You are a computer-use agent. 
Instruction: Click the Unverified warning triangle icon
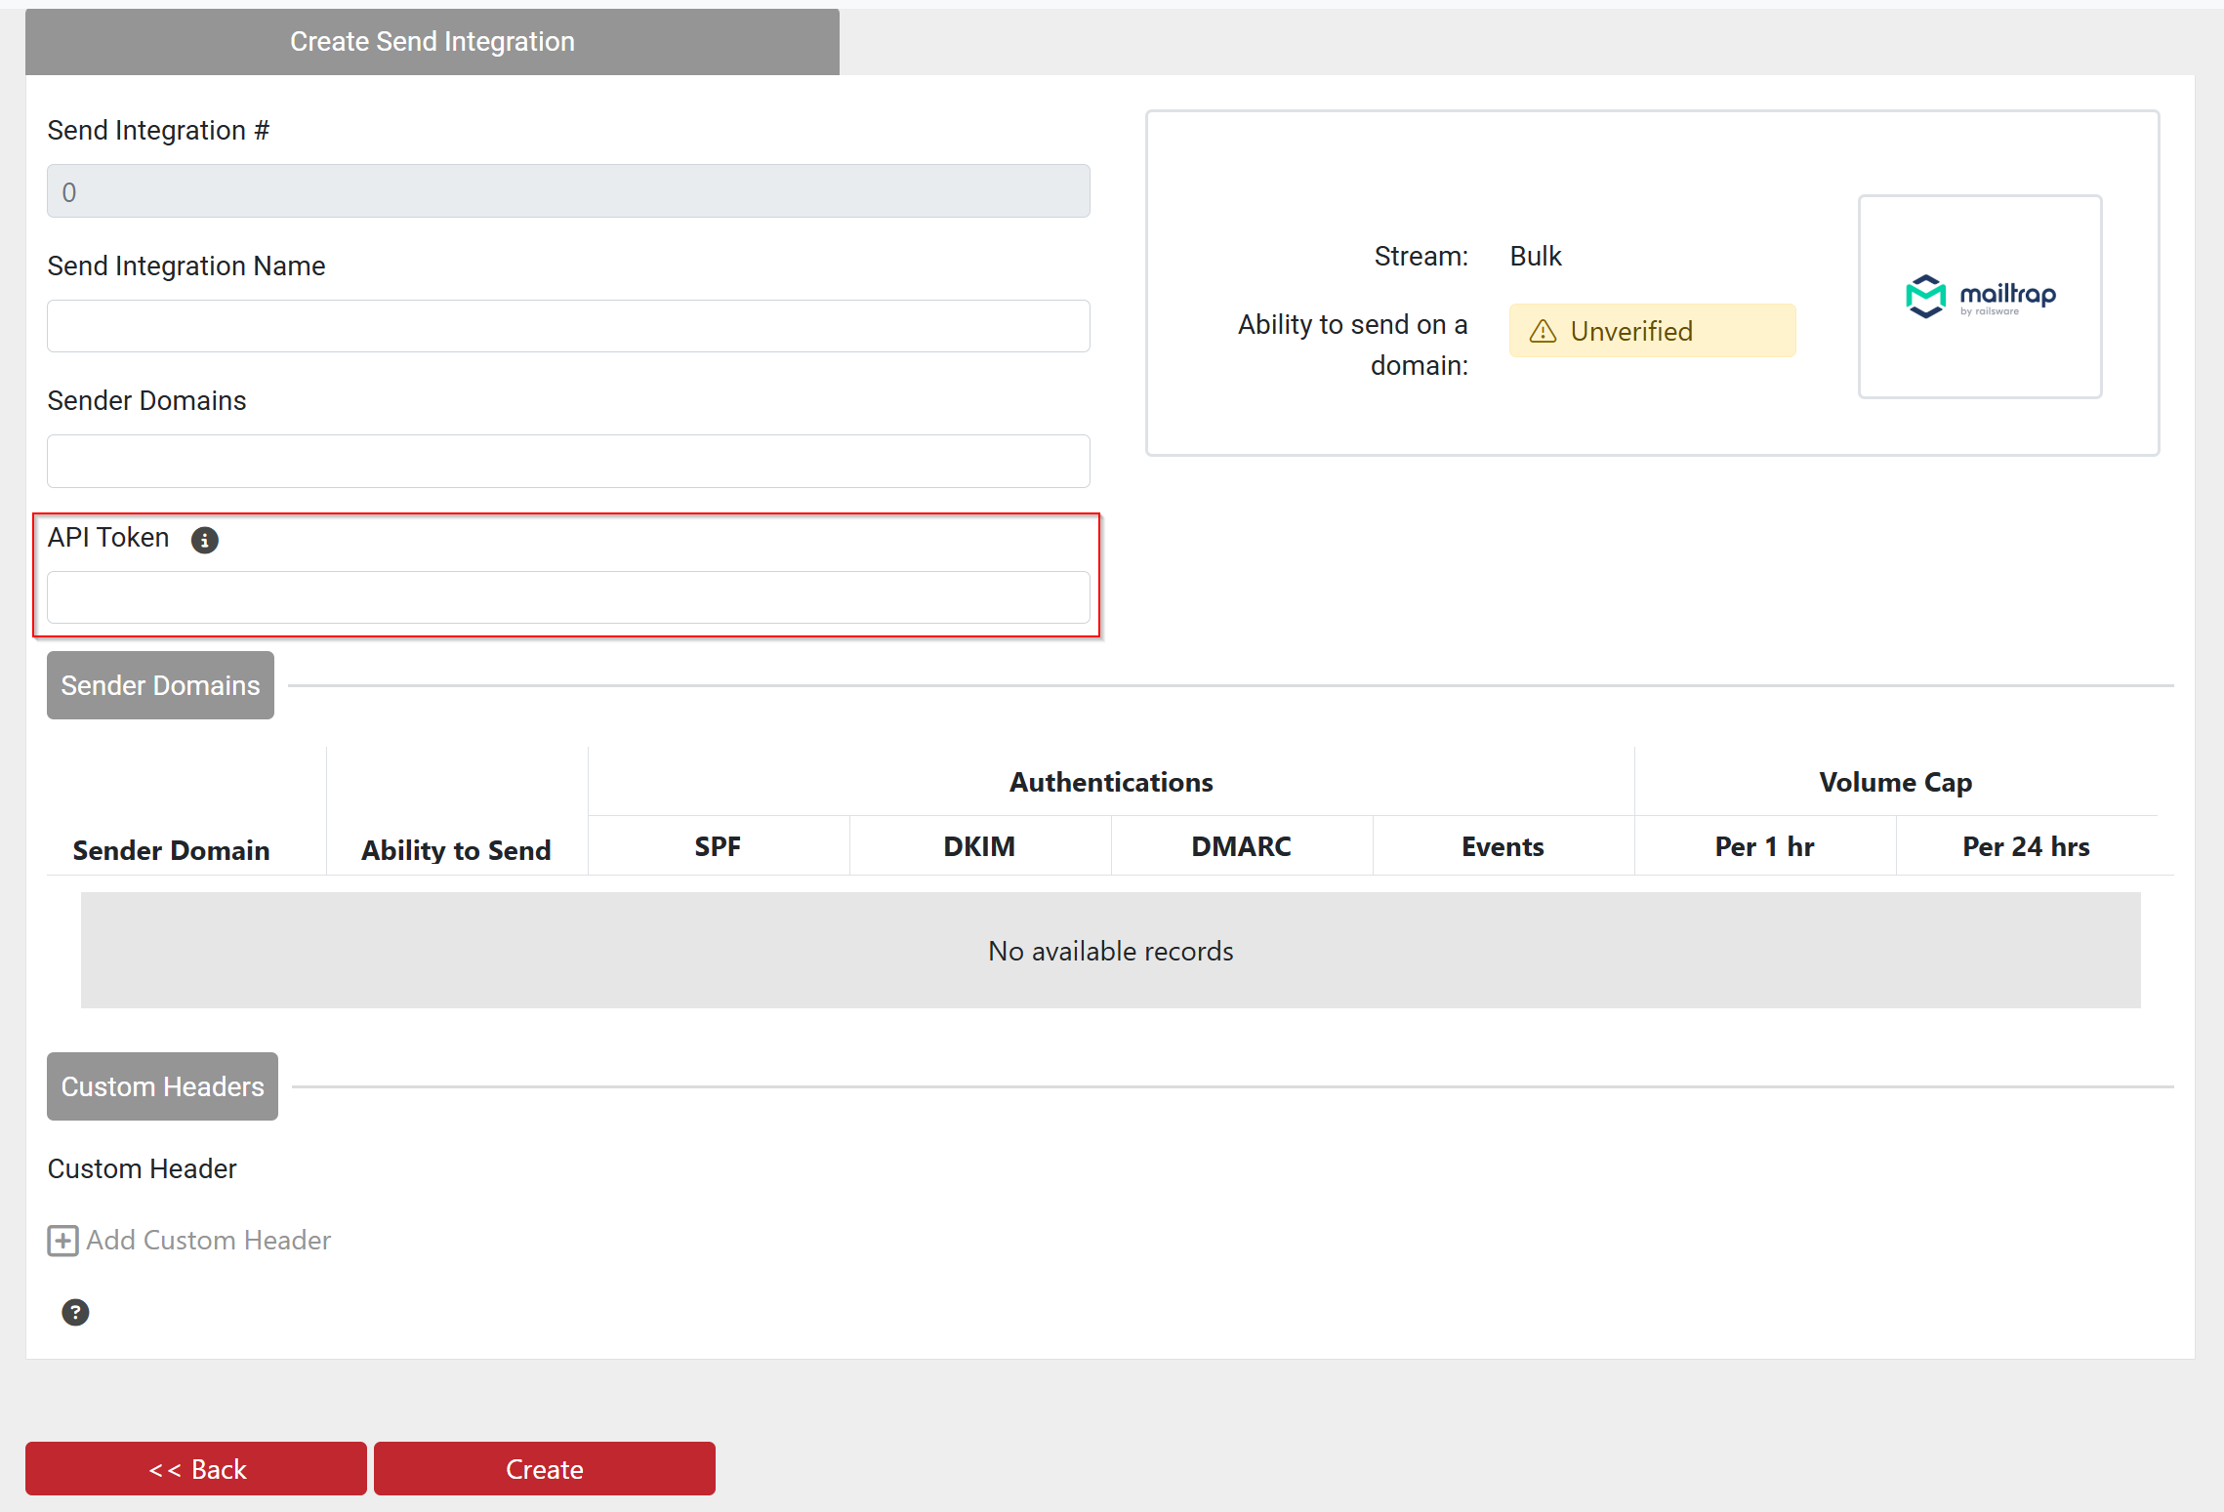[1543, 332]
